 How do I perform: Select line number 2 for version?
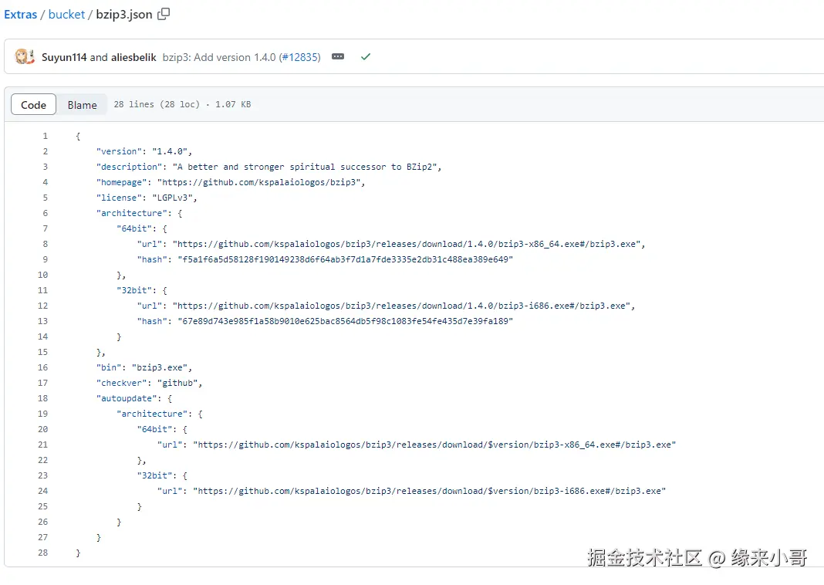pyautogui.click(x=46, y=151)
